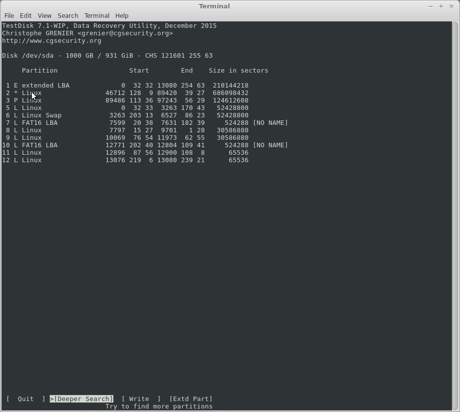460x412 pixels.
Task: Click partition 12 Linux row
Action: pos(124,160)
